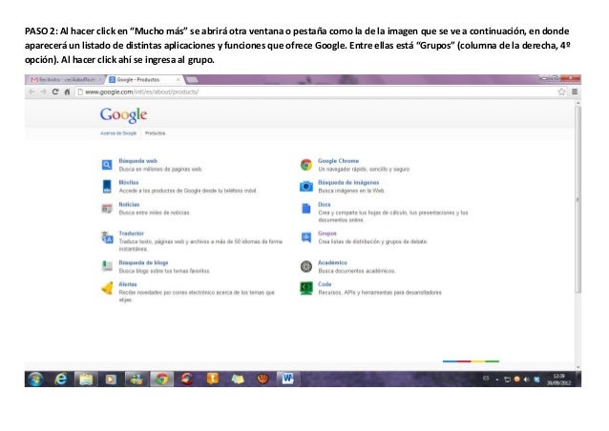Click the Búsqueda web magnifier icon

click(107, 165)
